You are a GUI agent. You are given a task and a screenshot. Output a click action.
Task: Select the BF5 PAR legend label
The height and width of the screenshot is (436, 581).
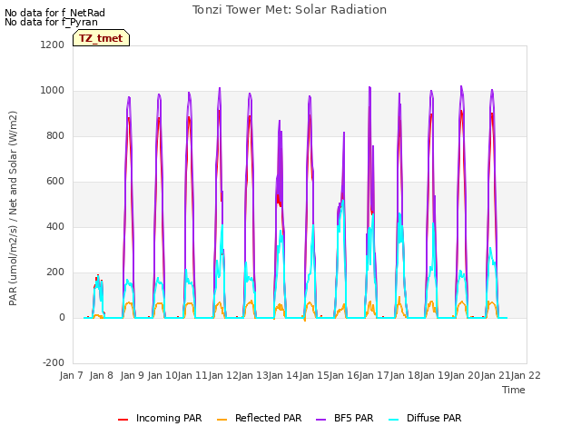[x=354, y=418]
